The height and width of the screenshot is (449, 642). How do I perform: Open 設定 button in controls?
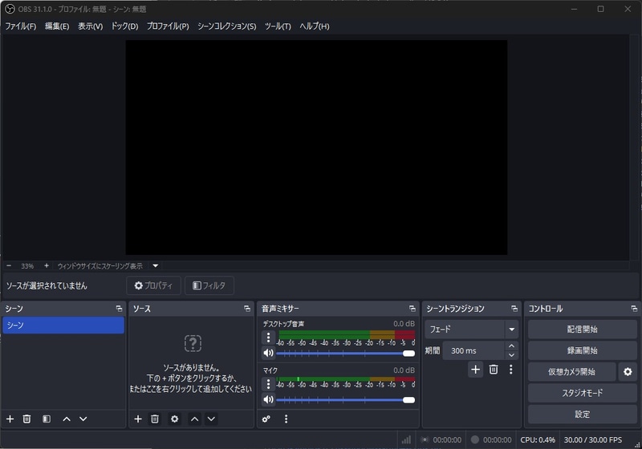(583, 415)
